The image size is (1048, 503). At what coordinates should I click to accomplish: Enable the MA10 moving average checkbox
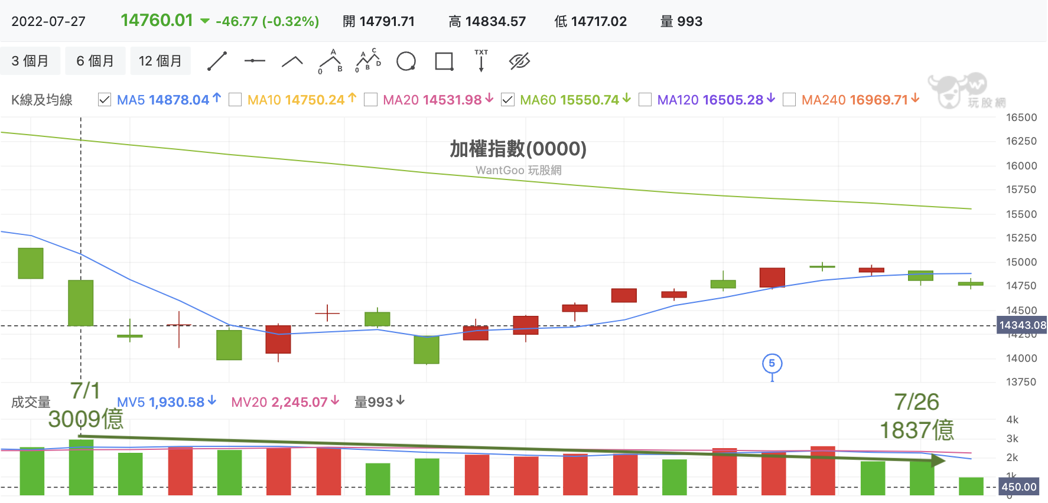pos(235,100)
